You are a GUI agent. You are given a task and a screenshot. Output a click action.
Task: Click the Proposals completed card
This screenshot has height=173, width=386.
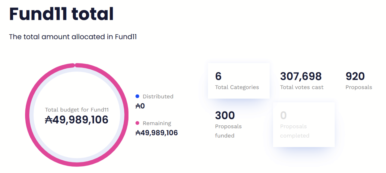[x=304, y=124]
